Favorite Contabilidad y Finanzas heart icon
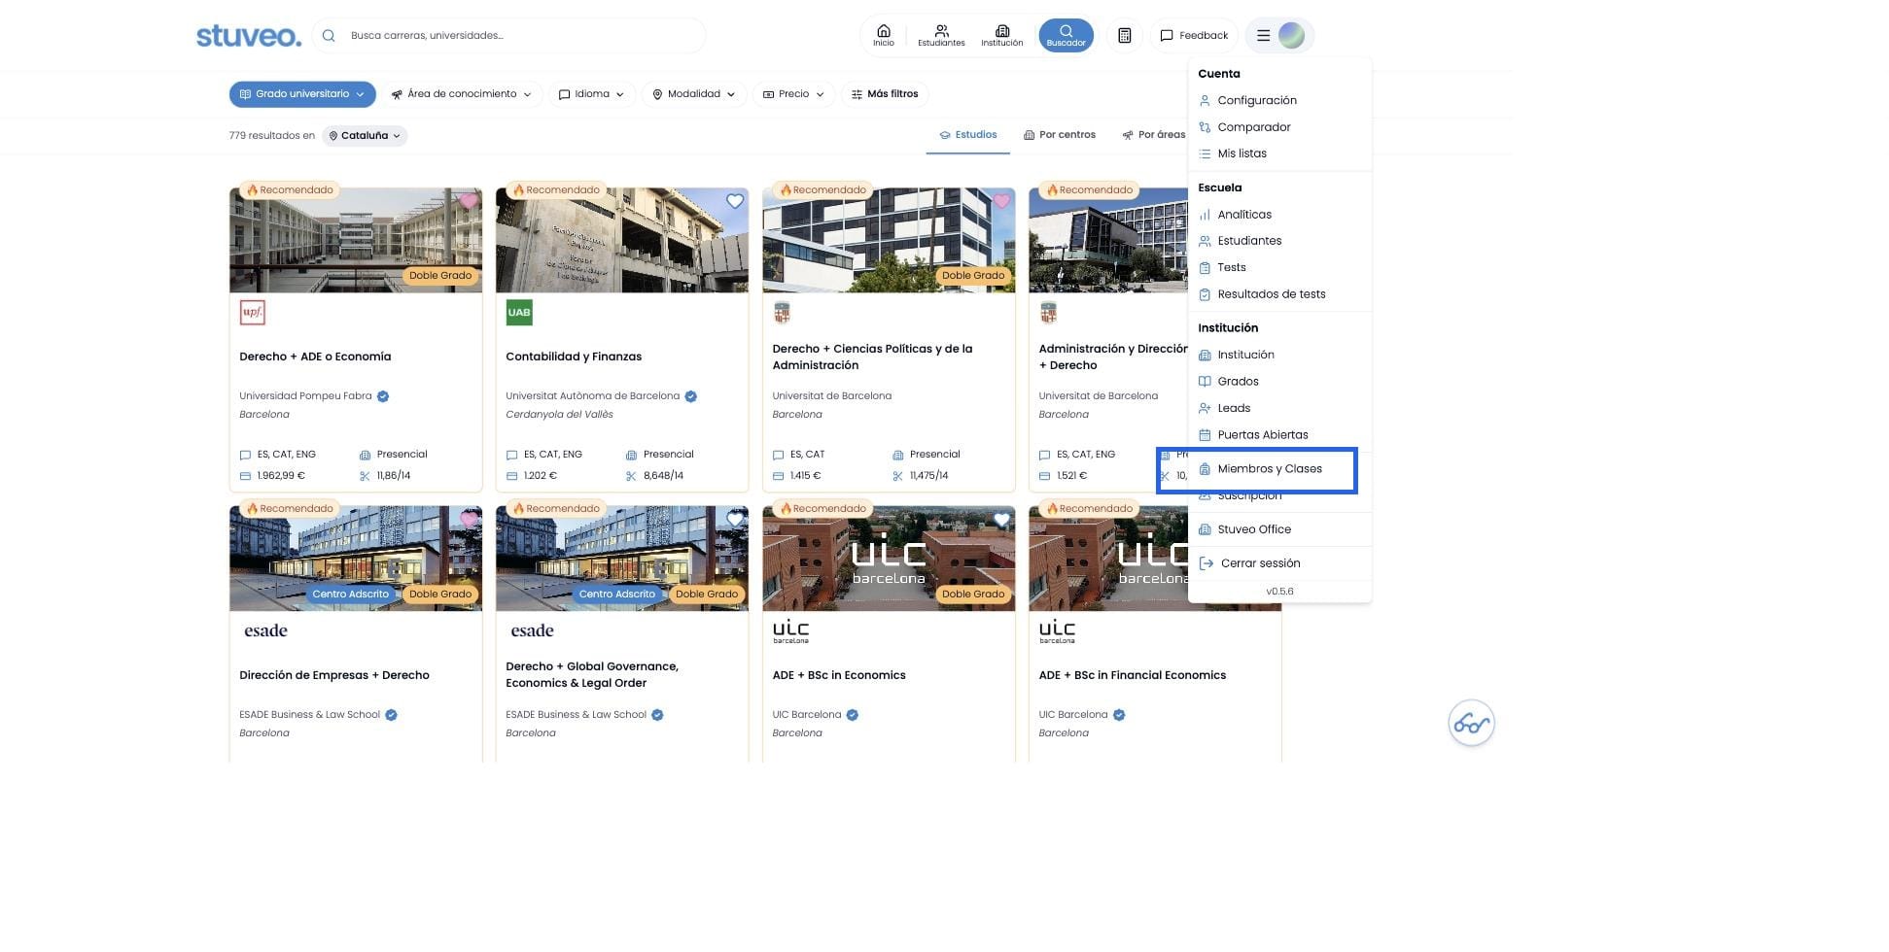This screenshot has height=952, width=1889. [735, 201]
